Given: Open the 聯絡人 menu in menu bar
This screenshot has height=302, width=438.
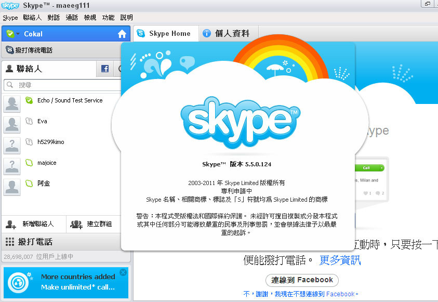Looking at the screenshot, I should coord(32,18).
